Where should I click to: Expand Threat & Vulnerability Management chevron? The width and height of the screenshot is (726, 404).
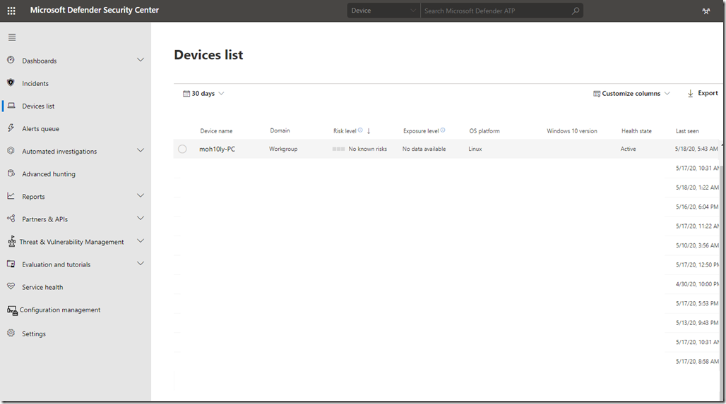coord(141,241)
